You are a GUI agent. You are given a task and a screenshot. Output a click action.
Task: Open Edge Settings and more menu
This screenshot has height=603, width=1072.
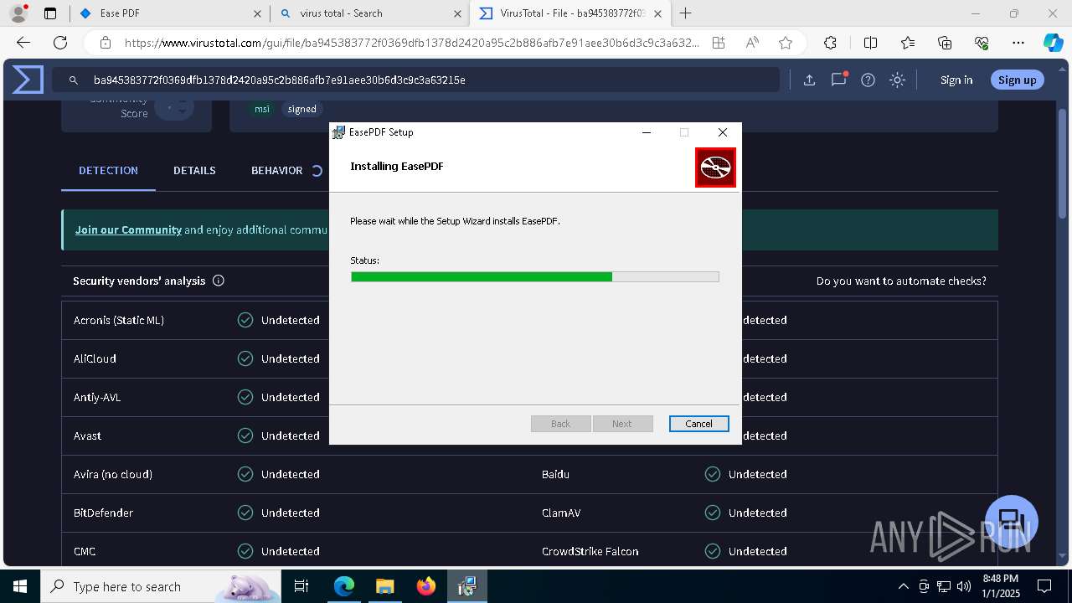[x=1018, y=43]
